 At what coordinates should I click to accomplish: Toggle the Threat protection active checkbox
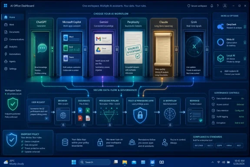click(22, 148)
